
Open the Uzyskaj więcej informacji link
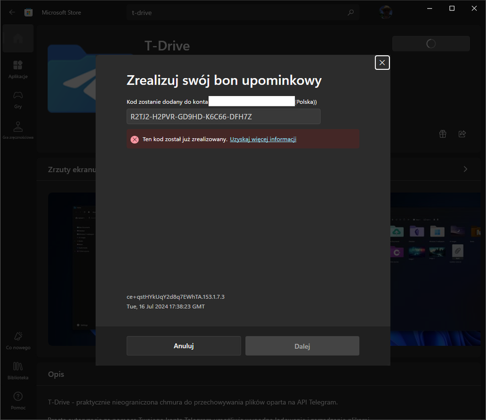coord(263,139)
